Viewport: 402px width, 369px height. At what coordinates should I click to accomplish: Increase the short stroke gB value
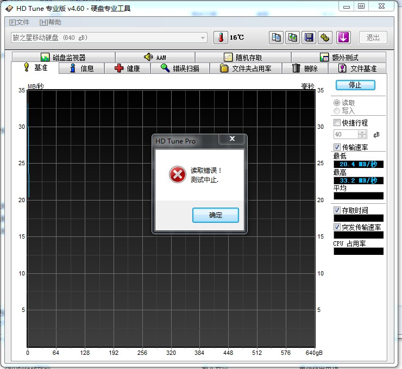tap(362, 132)
